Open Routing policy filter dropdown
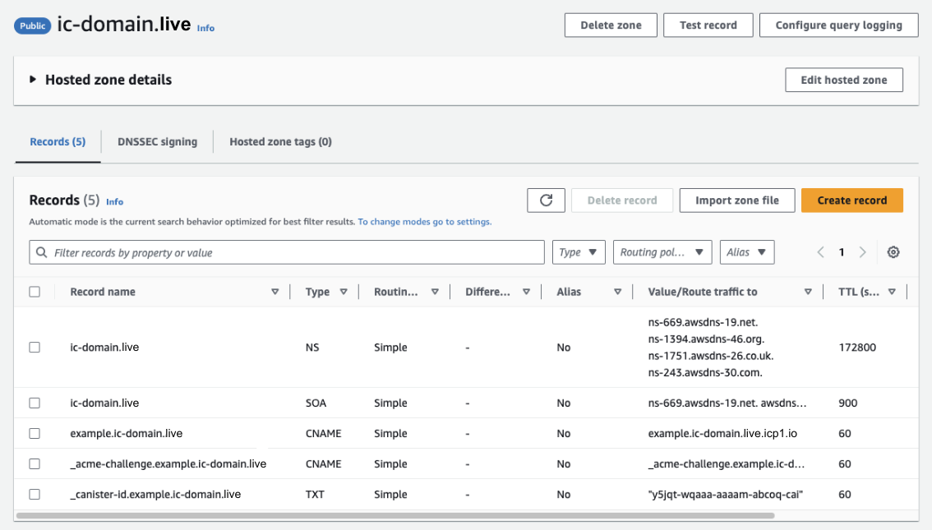 tap(662, 252)
